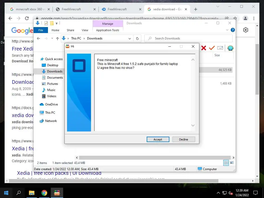
Task: Click the Search Downloads field
Action: tap(188, 38)
